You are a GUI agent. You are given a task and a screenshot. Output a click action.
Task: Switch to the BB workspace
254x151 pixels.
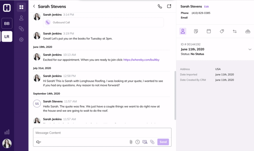click(7, 24)
